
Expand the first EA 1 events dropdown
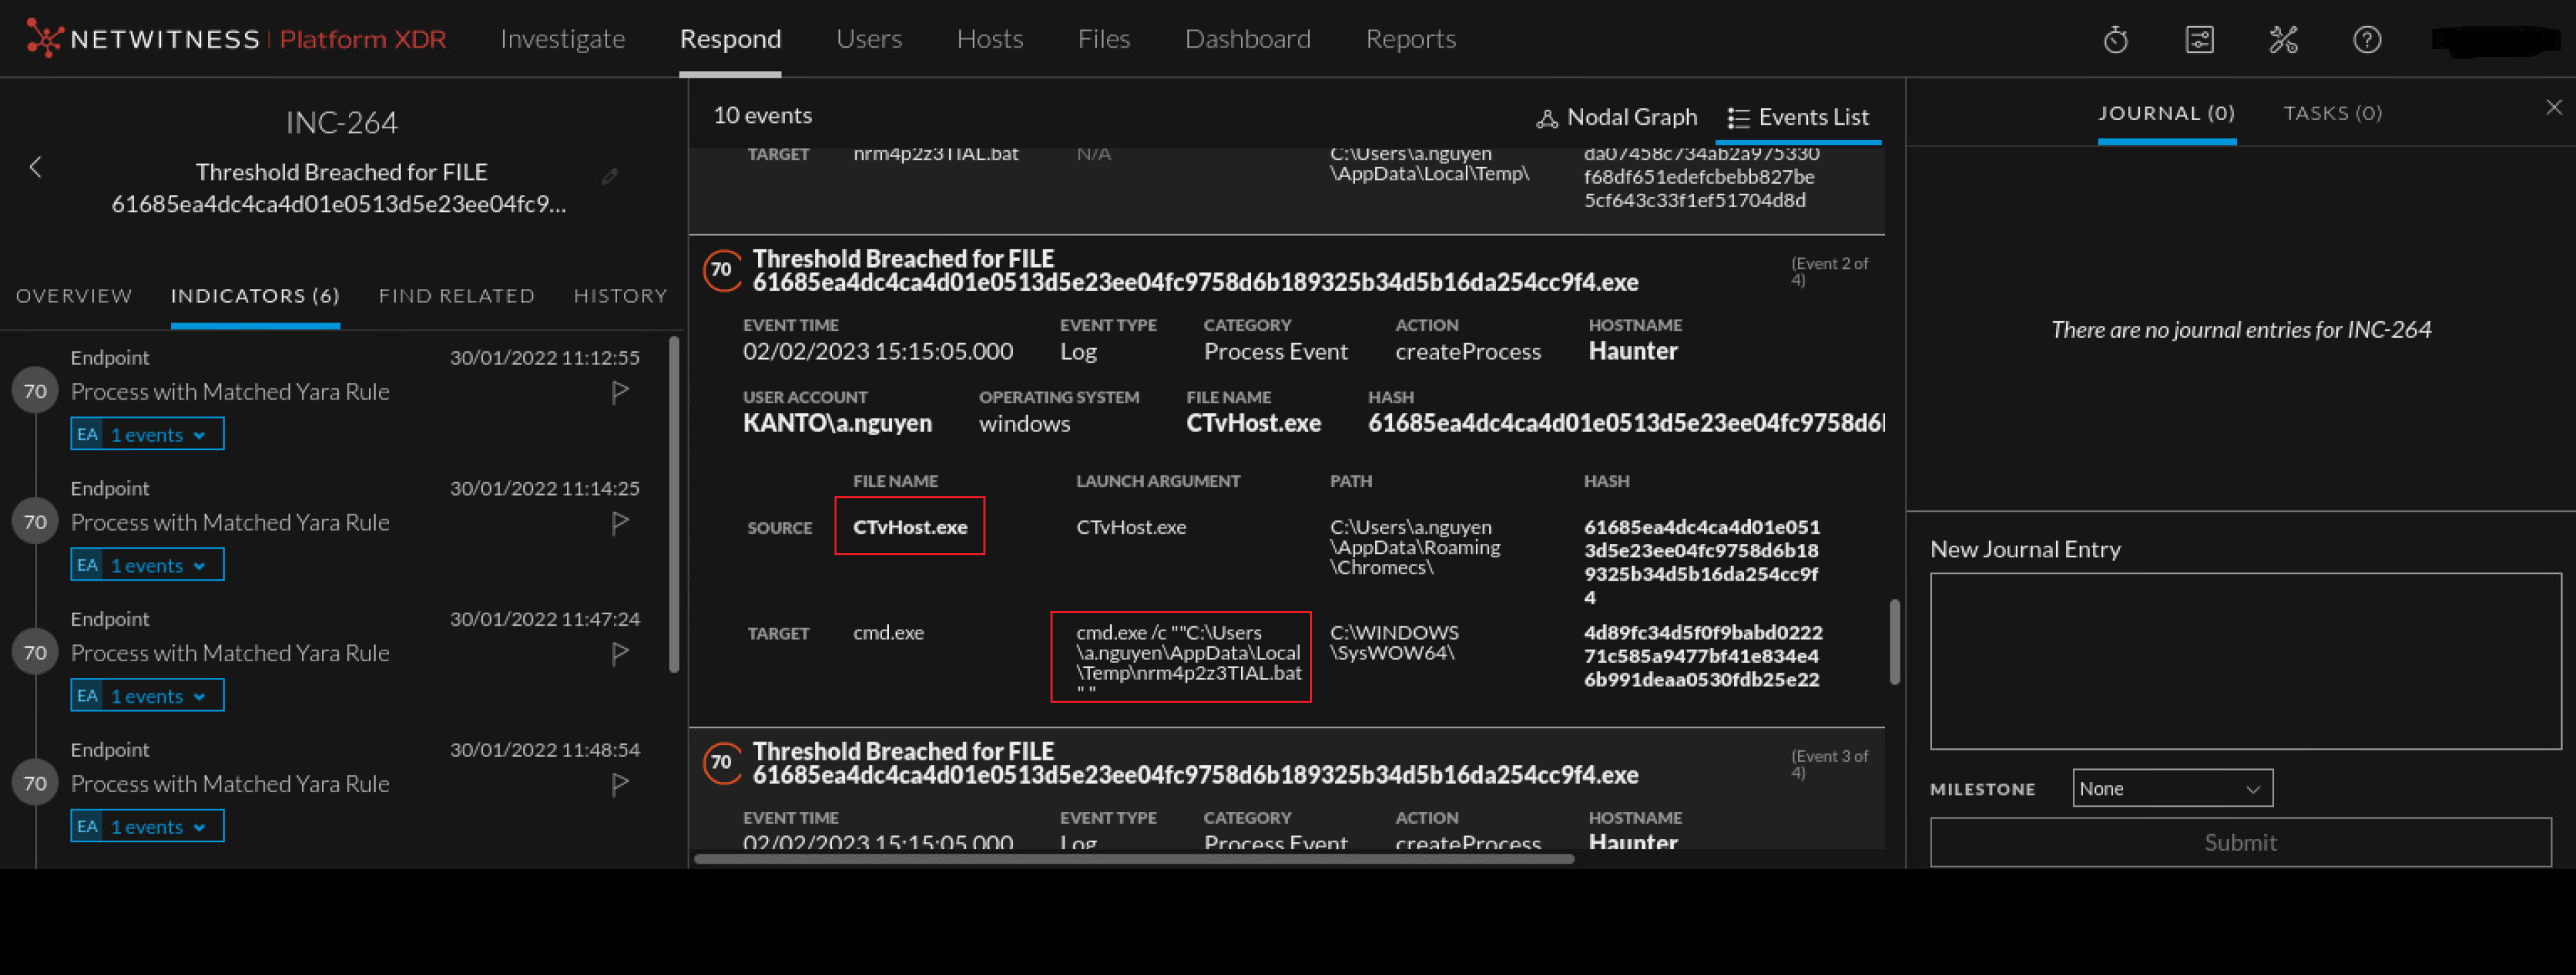tap(147, 433)
